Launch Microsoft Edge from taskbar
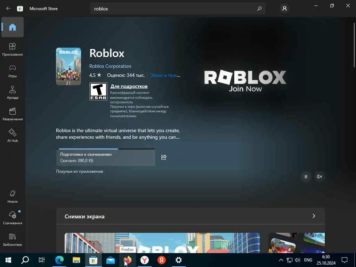This screenshot has width=356, height=267. click(59, 260)
